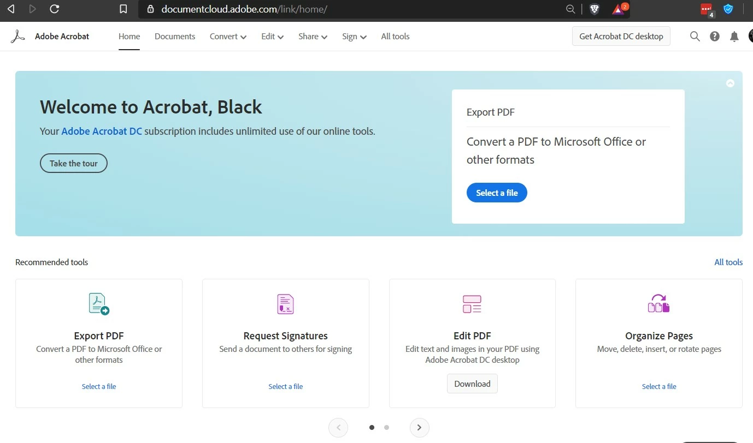Viewport: 753px width, 443px height.
Task: Click the browser address bar URL
Action: pyautogui.click(x=244, y=9)
